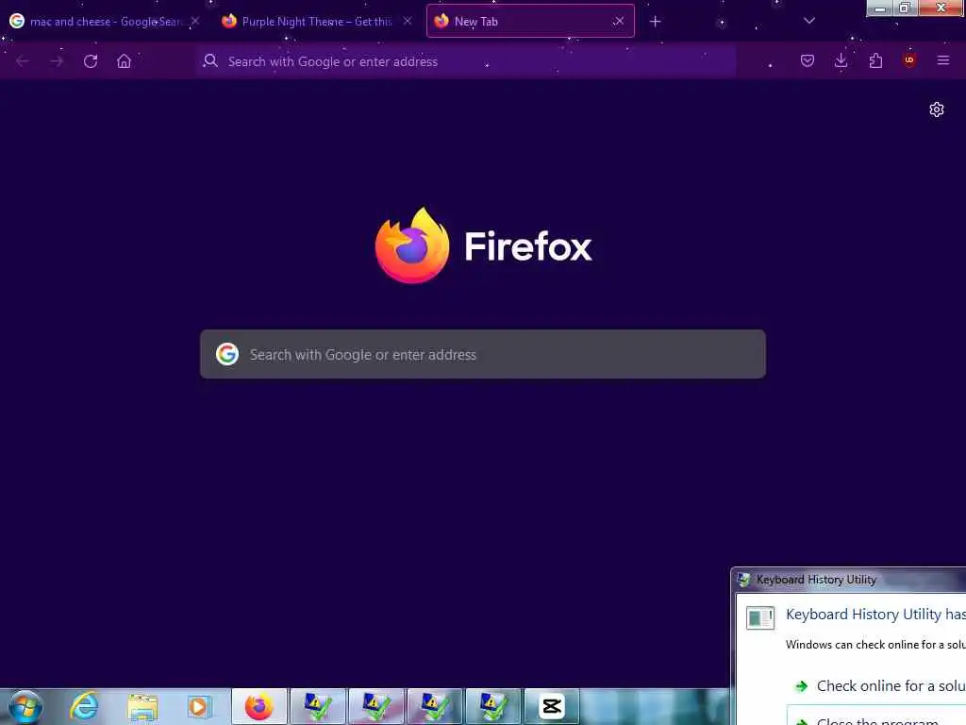Image resolution: width=966 pixels, height=725 pixels.
Task: Focus the address bar search field
Action: point(466,61)
